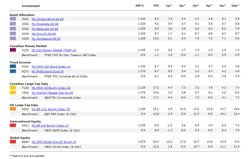
Task: Open the ML Moderate AA b8 link
Action: (45, 24)
